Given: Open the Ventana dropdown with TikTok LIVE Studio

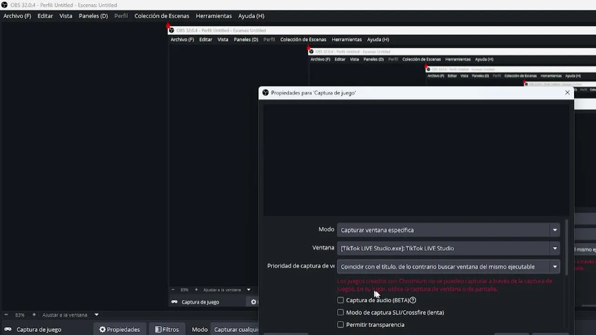Looking at the screenshot, I should [x=448, y=248].
